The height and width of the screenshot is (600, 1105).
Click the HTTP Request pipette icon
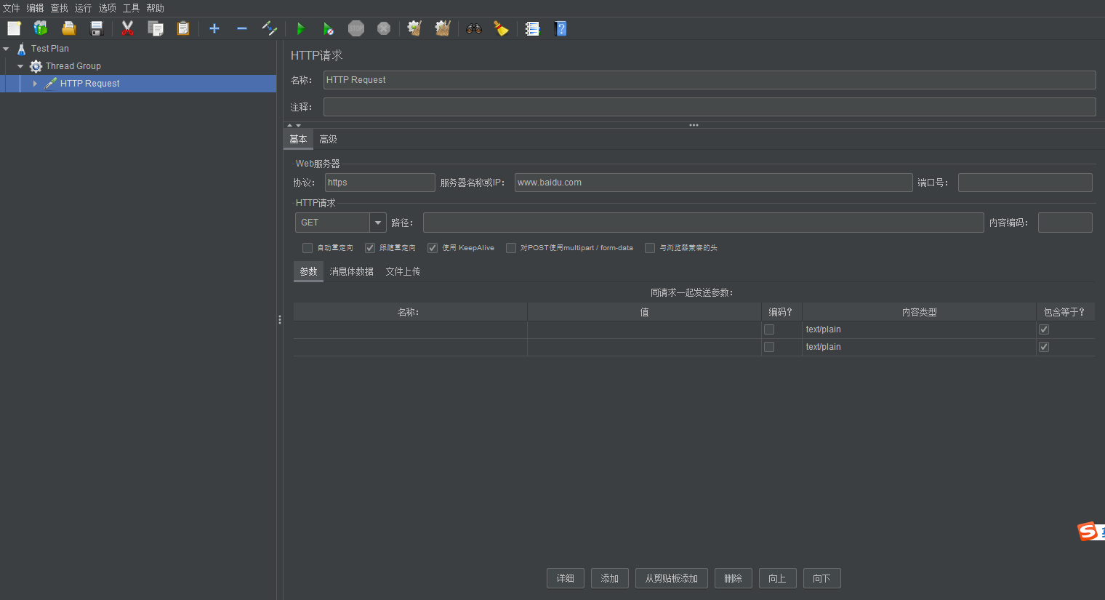point(50,84)
